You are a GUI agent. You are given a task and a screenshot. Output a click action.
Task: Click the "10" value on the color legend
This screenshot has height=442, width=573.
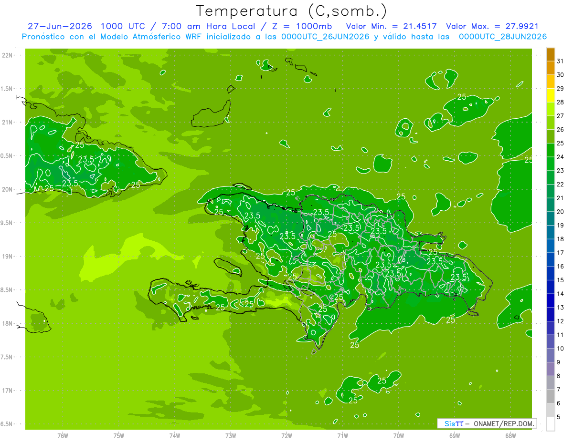point(560,349)
